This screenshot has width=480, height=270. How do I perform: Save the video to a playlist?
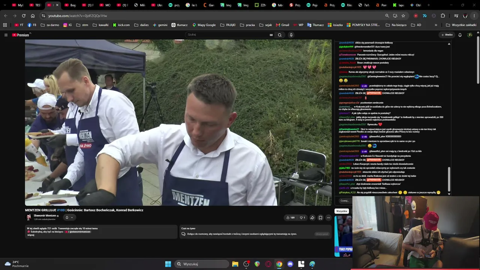click(x=321, y=217)
